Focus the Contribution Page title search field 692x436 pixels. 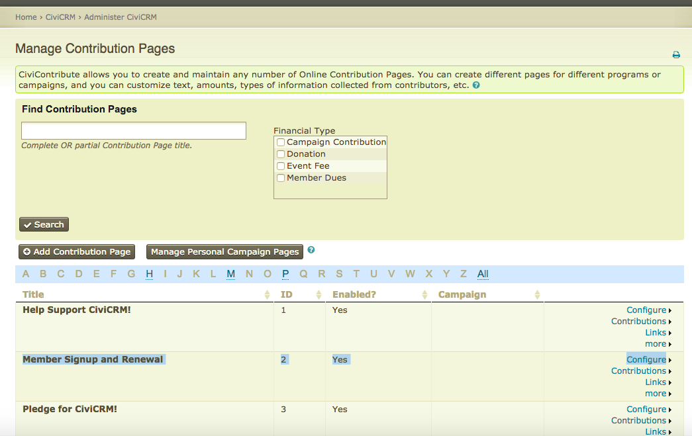[x=134, y=131]
